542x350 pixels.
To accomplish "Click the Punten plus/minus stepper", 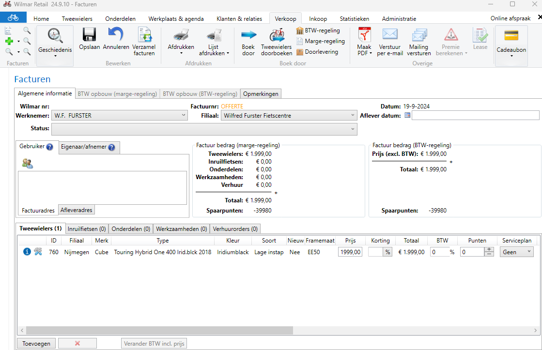I will click(489, 252).
